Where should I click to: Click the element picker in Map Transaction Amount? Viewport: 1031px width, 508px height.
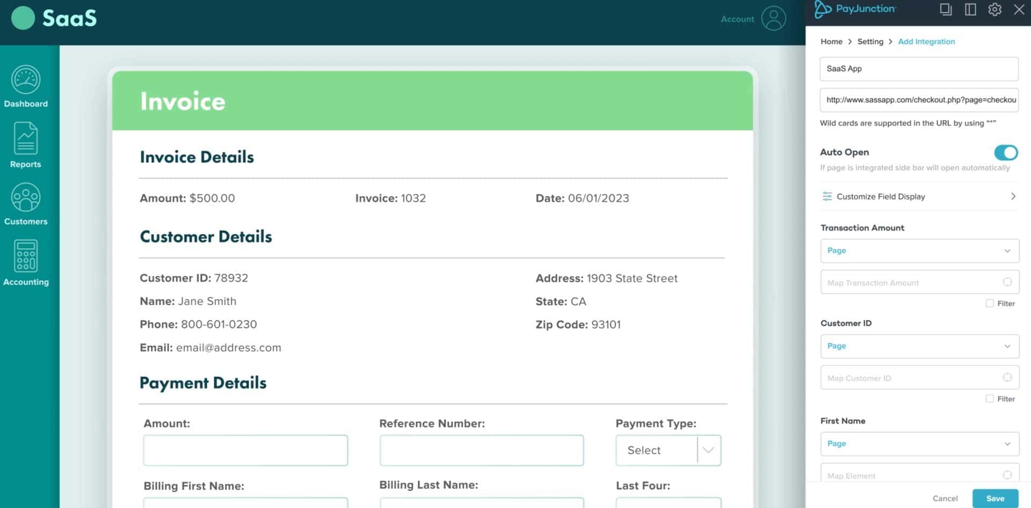coord(1007,282)
